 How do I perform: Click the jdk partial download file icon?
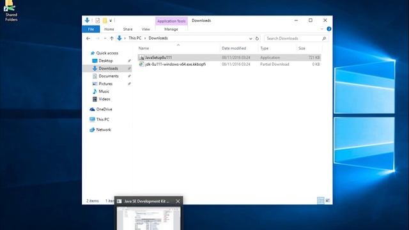pos(141,64)
